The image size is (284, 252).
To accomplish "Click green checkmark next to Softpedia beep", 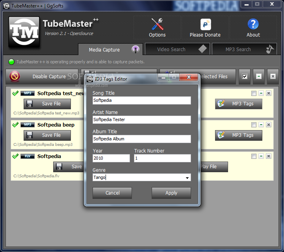I will click(x=15, y=125).
